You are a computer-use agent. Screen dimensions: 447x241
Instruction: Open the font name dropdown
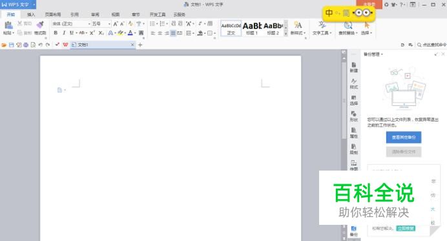point(89,24)
